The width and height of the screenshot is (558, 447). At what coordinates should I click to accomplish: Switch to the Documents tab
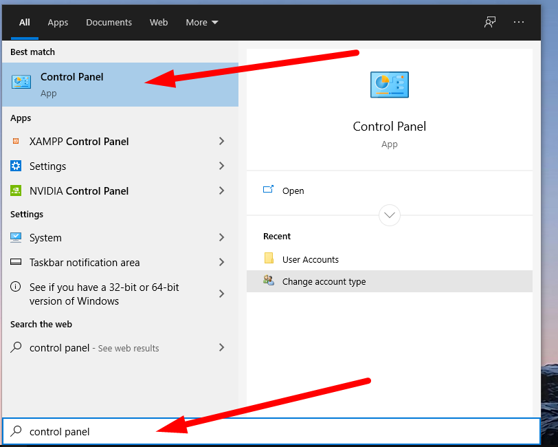(109, 23)
